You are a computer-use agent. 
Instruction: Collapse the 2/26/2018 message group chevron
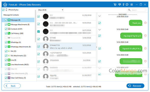coord(99,16)
